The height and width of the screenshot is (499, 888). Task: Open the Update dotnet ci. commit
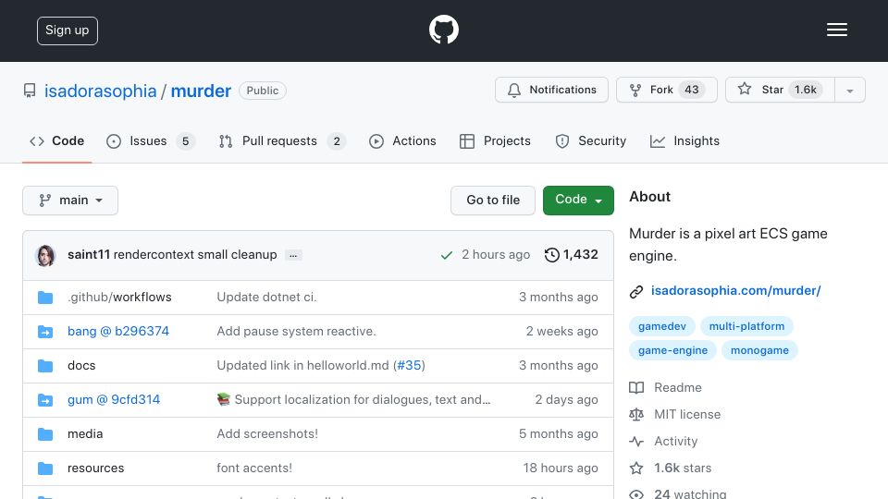(266, 297)
